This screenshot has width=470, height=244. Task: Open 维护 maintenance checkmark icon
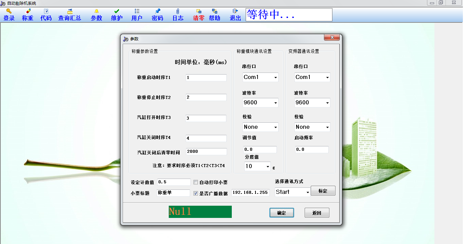[117, 11]
